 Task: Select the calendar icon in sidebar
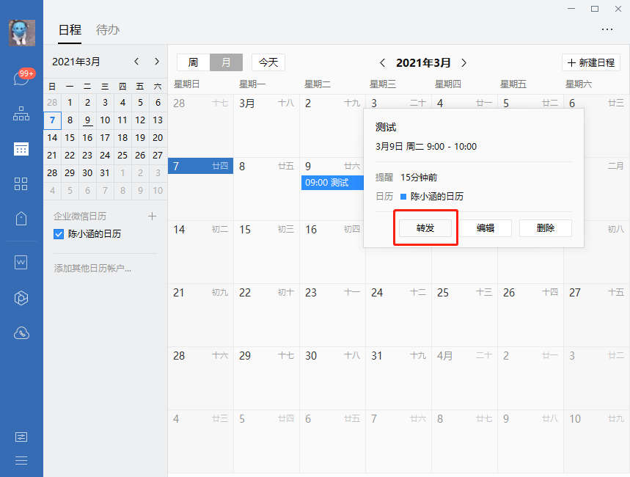[x=21, y=149]
